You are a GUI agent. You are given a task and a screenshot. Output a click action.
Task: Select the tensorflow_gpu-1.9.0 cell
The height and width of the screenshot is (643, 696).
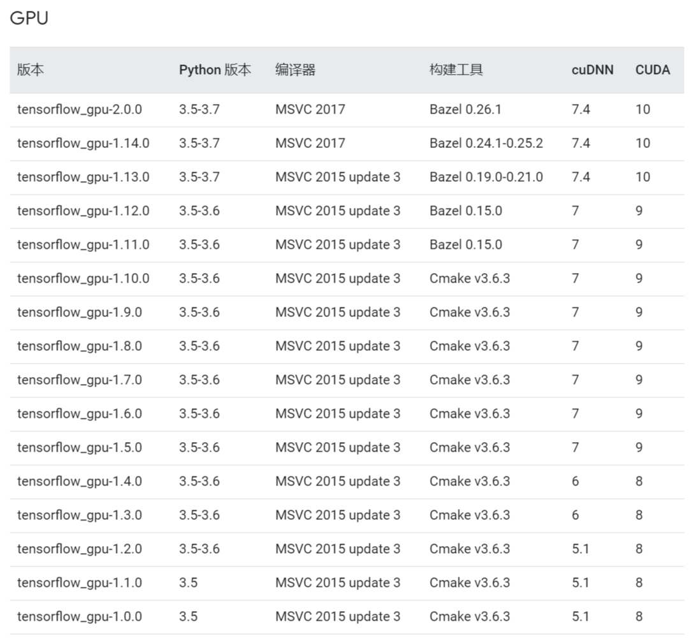[80, 313]
